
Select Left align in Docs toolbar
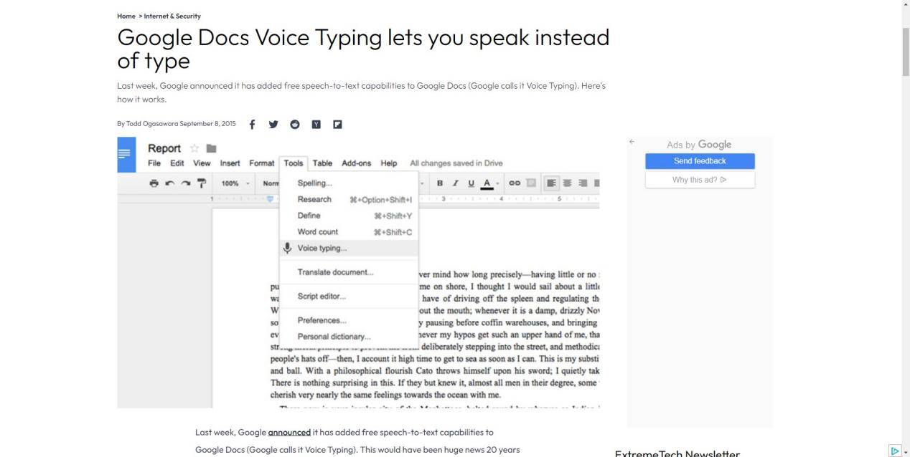[x=551, y=183]
